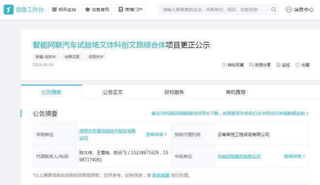Forward announcement via 转给同事
320x185 pixels.
point(233,65)
